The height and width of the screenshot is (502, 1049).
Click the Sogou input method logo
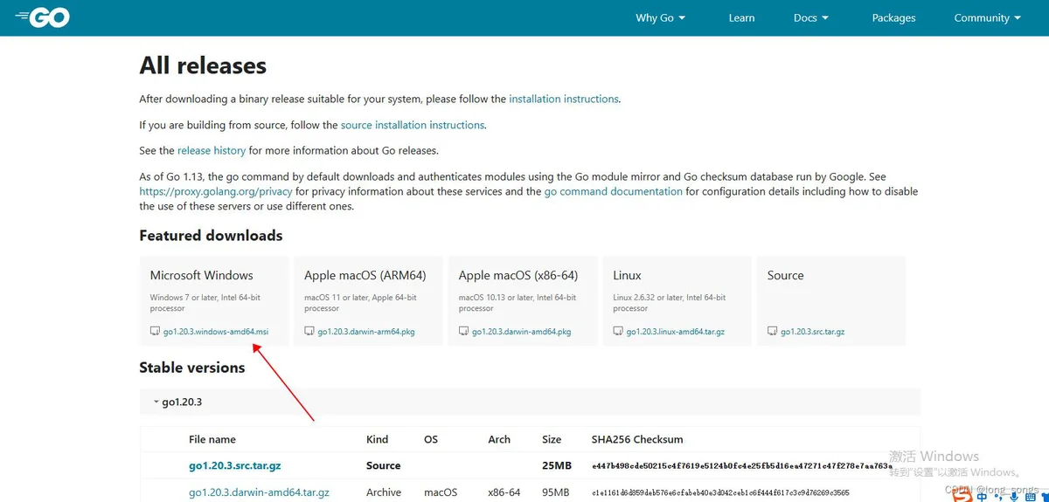tap(962, 494)
